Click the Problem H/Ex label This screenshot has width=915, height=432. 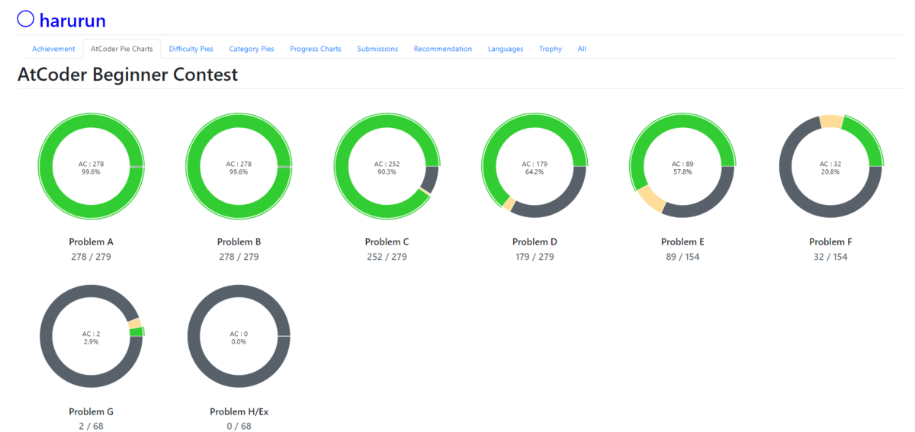click(x=239, y=411)
